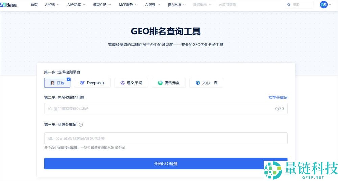Expand the 模型广场 dropdown menu

click(102, 5)
